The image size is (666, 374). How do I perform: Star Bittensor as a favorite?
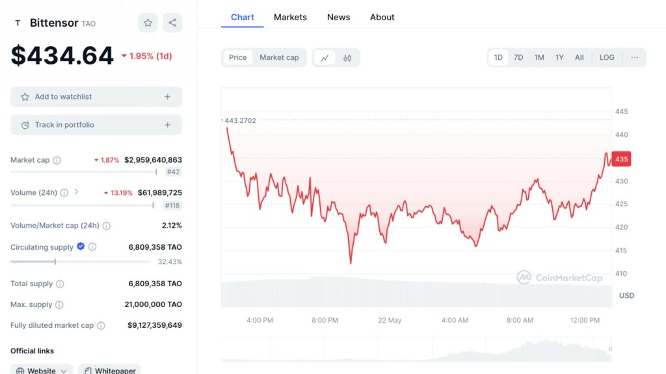pyautogui.click(x=148, y=23)
